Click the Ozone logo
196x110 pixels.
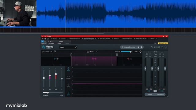point(48,47)
